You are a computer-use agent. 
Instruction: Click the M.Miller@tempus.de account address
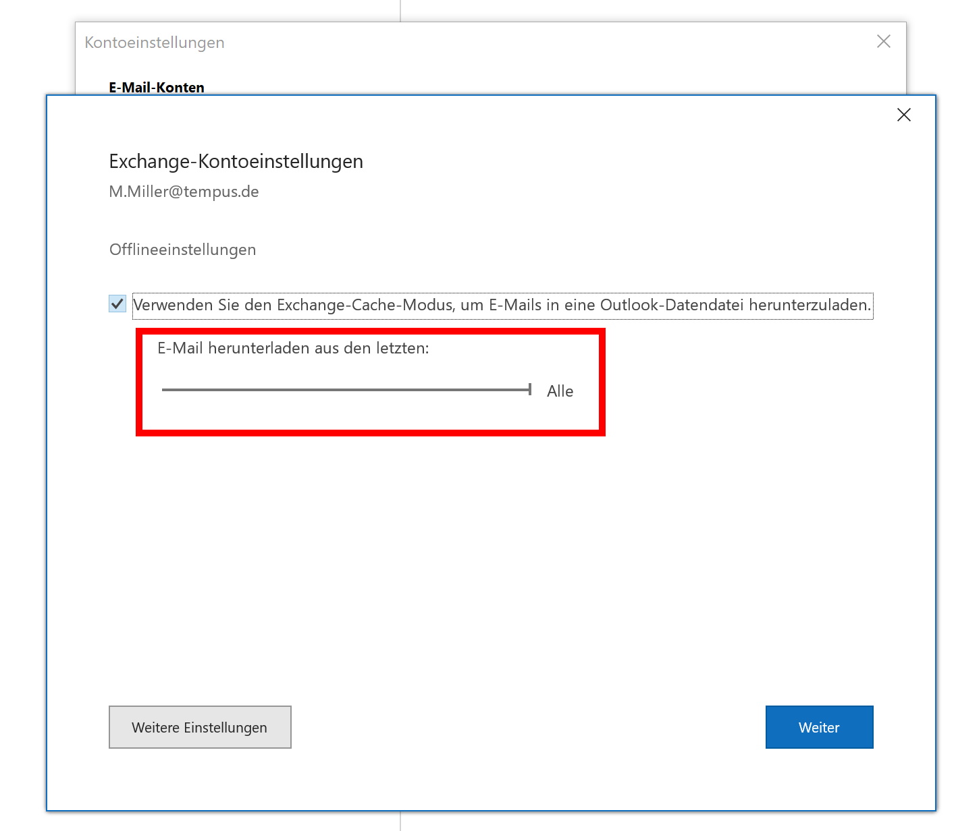[x=184, y=192]
